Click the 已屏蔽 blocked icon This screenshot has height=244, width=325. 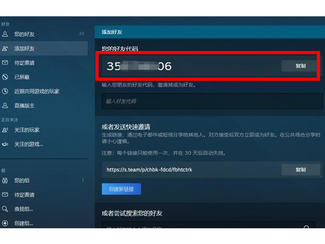click(x=5, y=77)
